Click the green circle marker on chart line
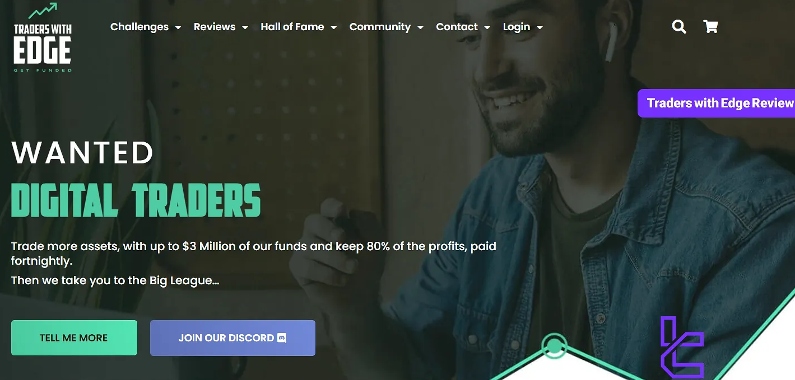795x380 pixels. tap(554, 346)
